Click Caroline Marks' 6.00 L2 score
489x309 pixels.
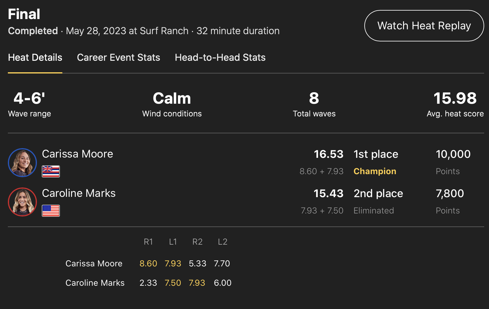coord(222,283)
